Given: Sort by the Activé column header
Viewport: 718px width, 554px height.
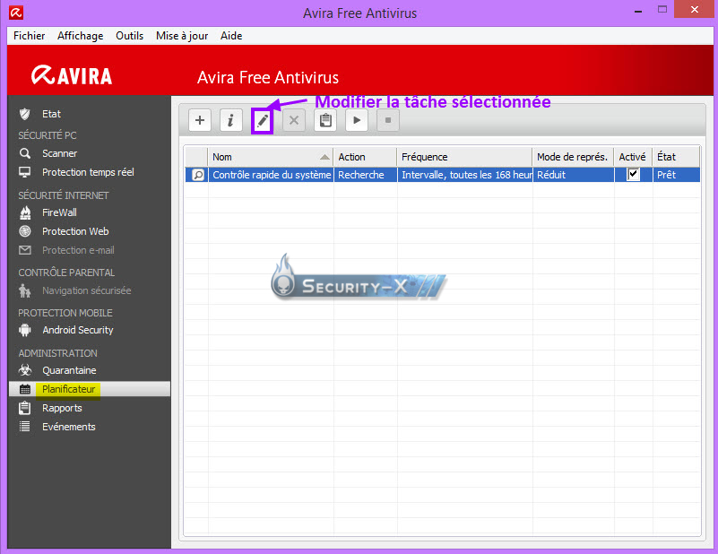Looking at the screenshot, I should [x=633, y=157].
